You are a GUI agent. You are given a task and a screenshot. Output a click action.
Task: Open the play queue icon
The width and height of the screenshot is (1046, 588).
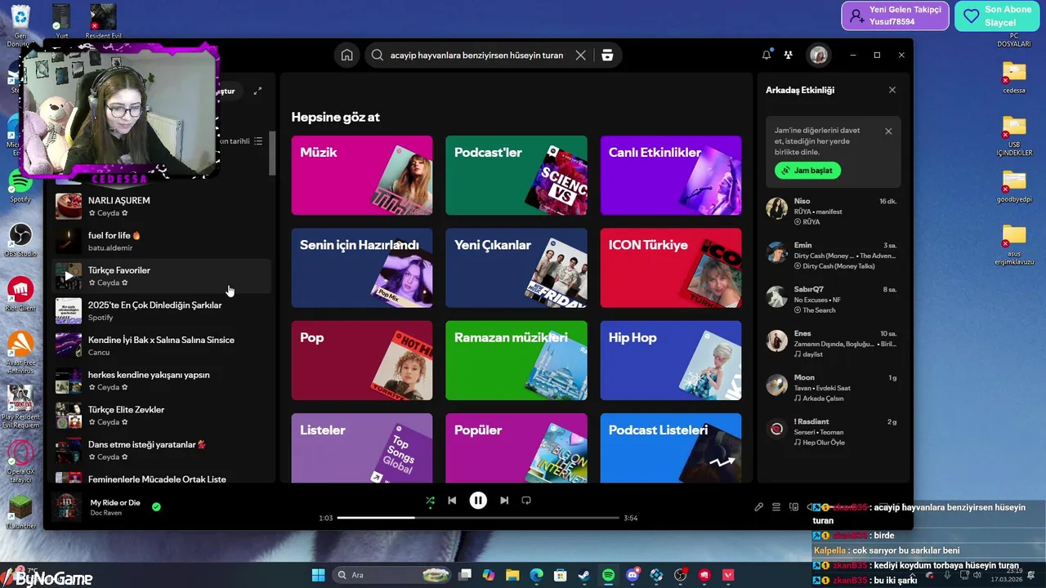point(776,507)
